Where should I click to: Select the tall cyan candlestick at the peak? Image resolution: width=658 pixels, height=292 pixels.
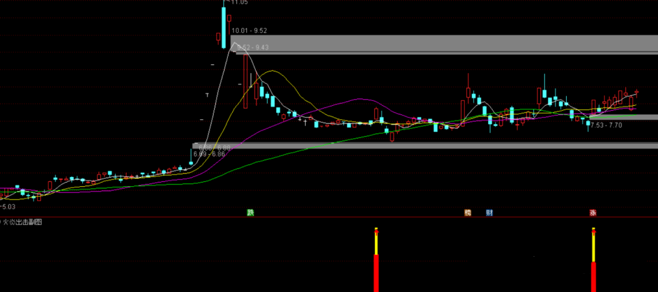coord(224,27)
